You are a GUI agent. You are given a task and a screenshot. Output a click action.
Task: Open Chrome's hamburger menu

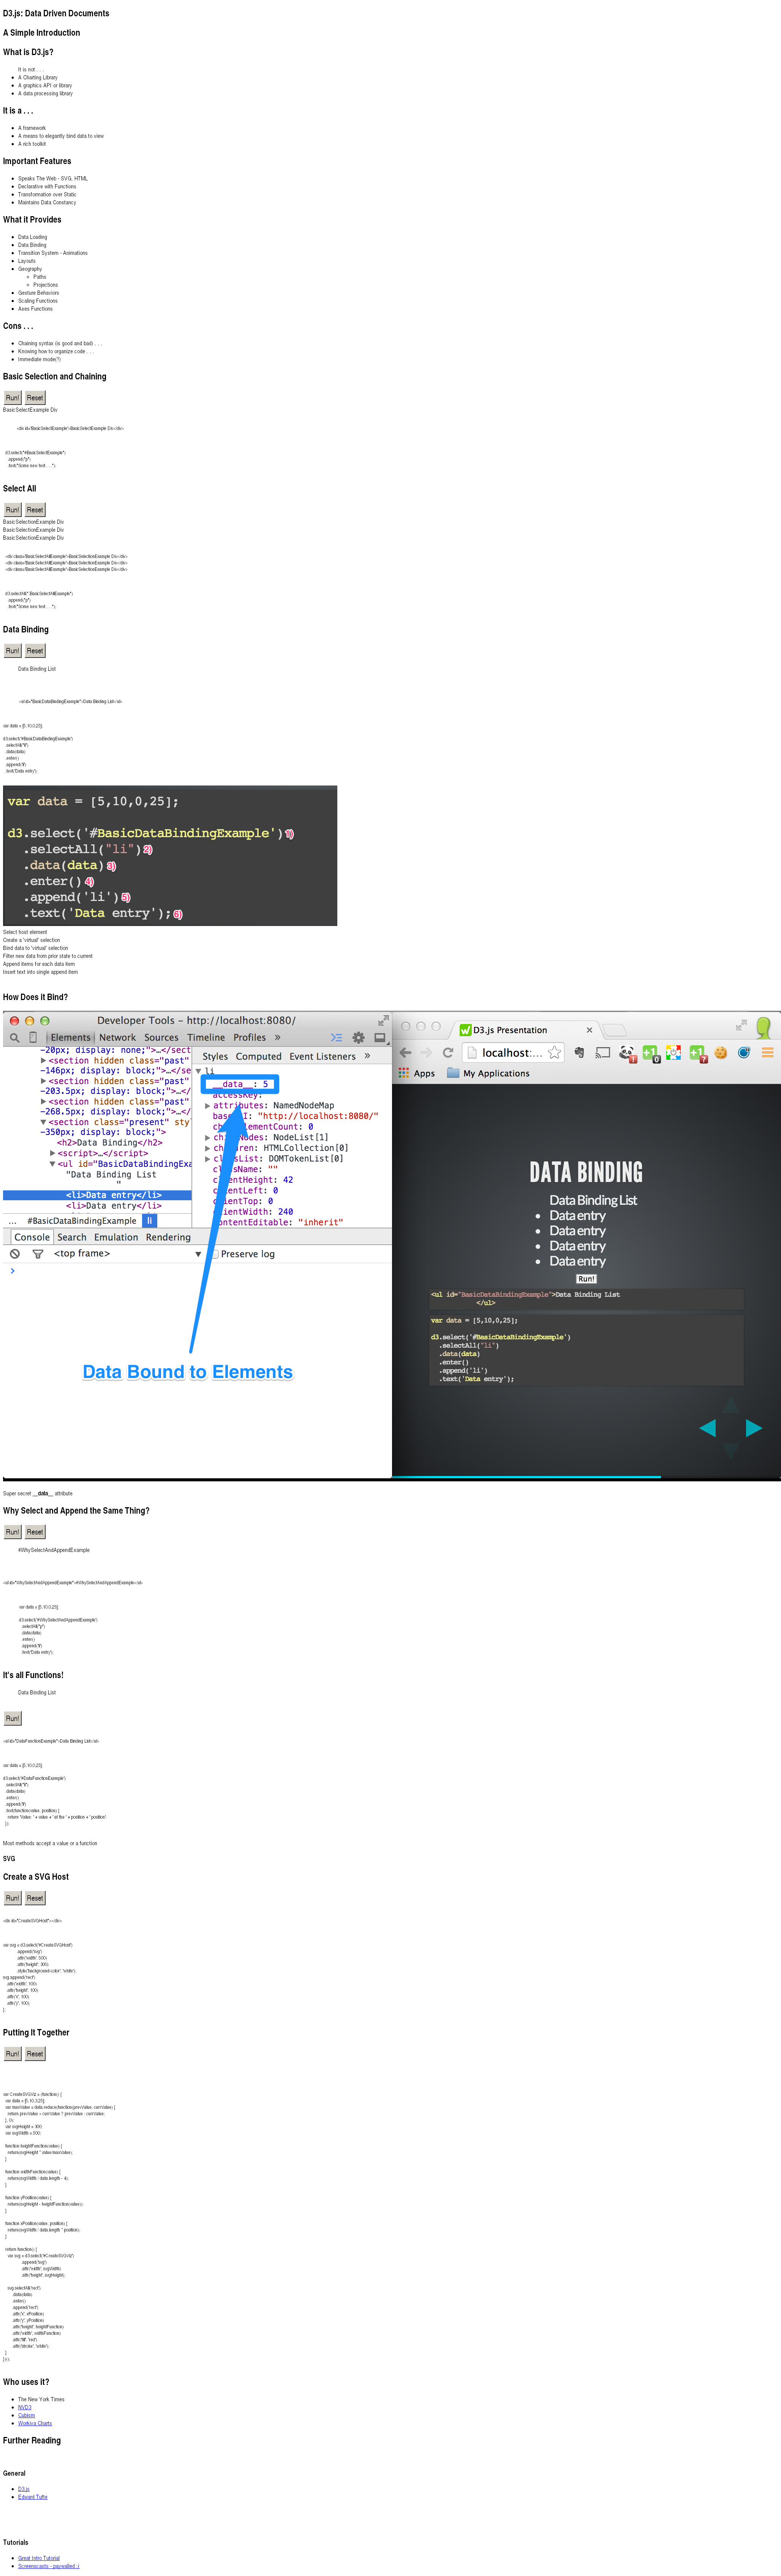coord(768,1052)
